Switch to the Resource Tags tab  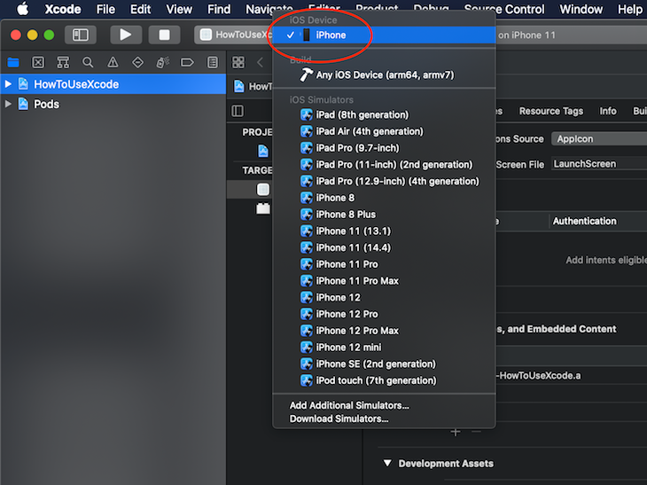tap(551, 111)
